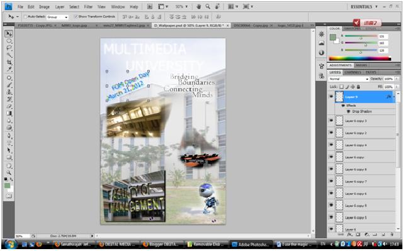Open the Windows Start menu orb
Screen dimensions: 403x251
[x=10, y=244]
